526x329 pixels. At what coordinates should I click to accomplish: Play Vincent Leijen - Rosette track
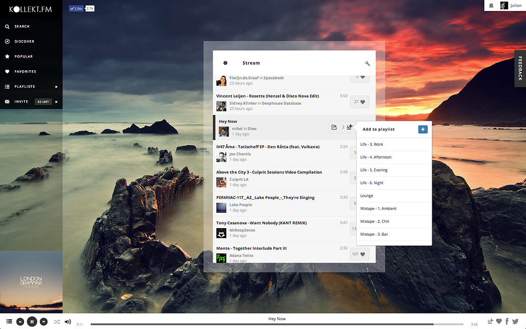267,96
